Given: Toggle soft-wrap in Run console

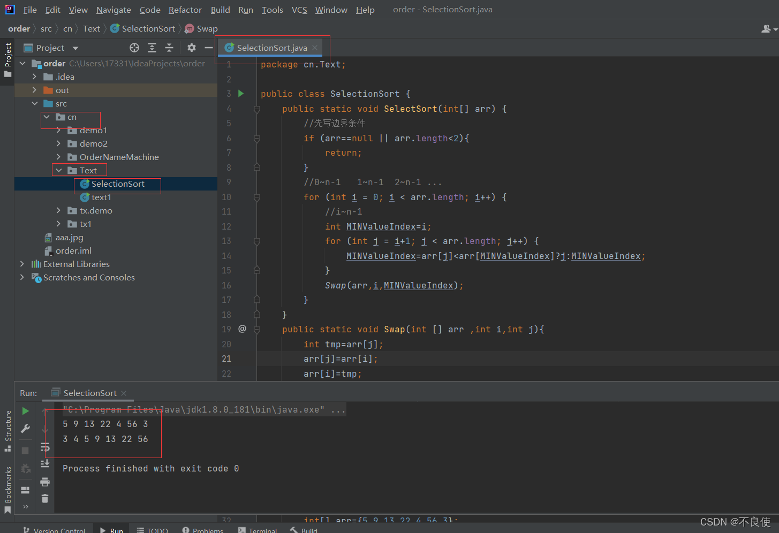Looking at the screenshot, I should pos(45,447).
